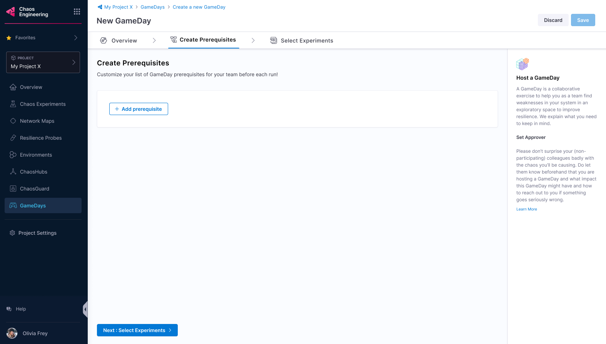The image size is (606, 344).
Task: Click the Network Maps sidebar icon
Action: tap(13, 121)
